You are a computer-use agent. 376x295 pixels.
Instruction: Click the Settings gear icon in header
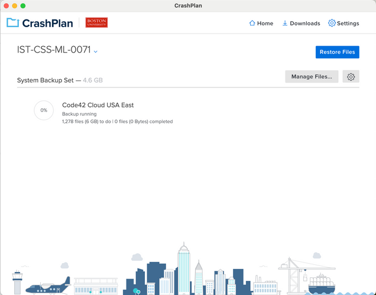click(332, 23)
